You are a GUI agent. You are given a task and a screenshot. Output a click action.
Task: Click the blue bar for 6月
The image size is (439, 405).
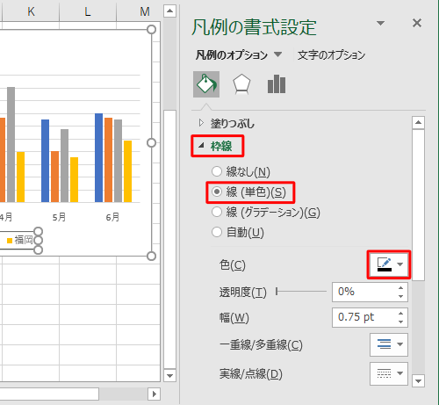point(98,157)
